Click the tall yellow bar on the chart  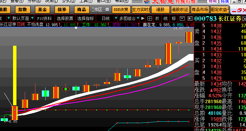click(x=15, y=76)
